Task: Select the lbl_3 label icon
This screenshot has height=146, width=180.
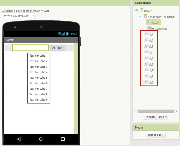Action: pos(146,46)
